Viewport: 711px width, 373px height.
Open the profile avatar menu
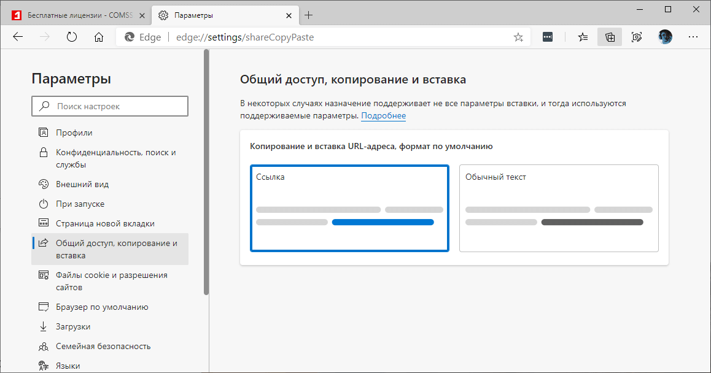665,37
